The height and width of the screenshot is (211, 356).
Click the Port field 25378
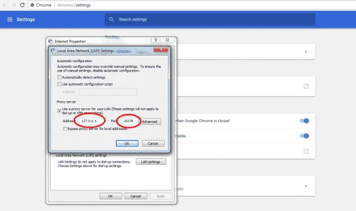pos(130,121)
